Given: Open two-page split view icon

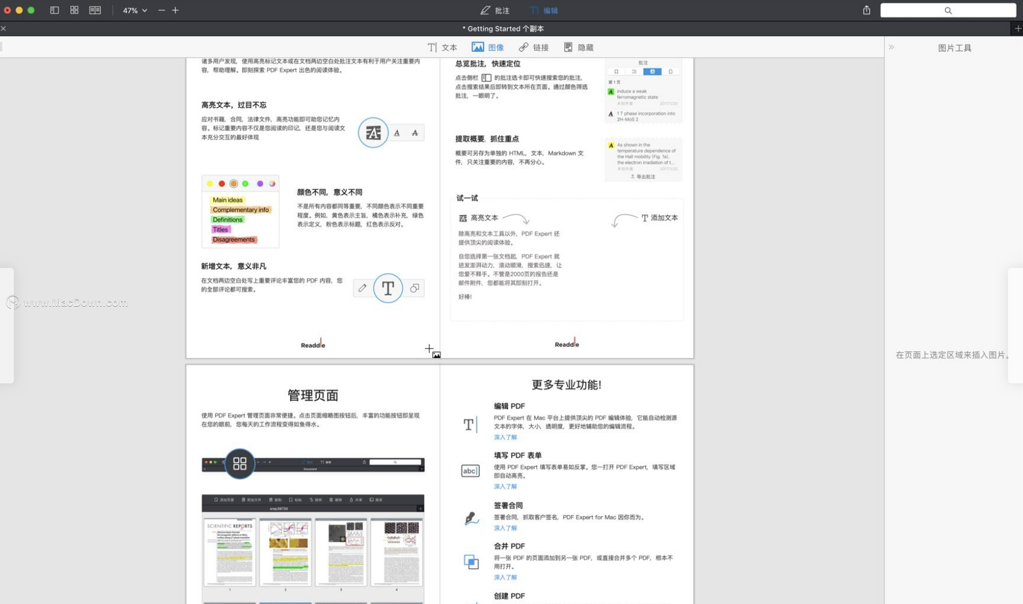Looking at the screenshot, I should coord(95,10).
